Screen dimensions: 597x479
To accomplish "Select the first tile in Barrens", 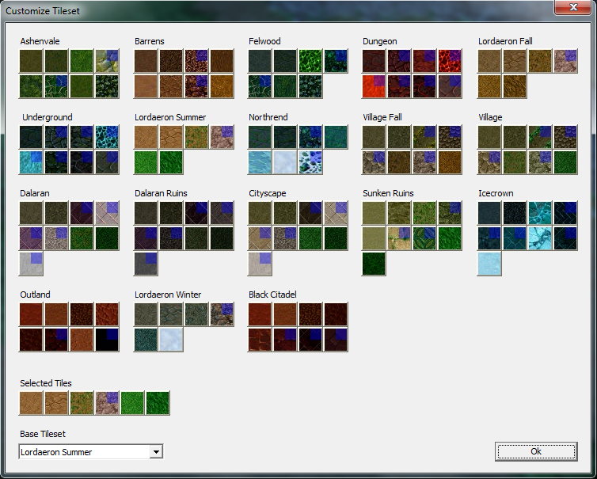I will pos(146,61).
